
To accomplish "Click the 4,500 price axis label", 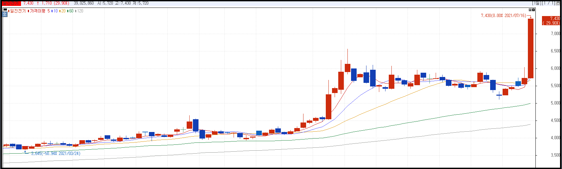I will [x=555, y=121].
